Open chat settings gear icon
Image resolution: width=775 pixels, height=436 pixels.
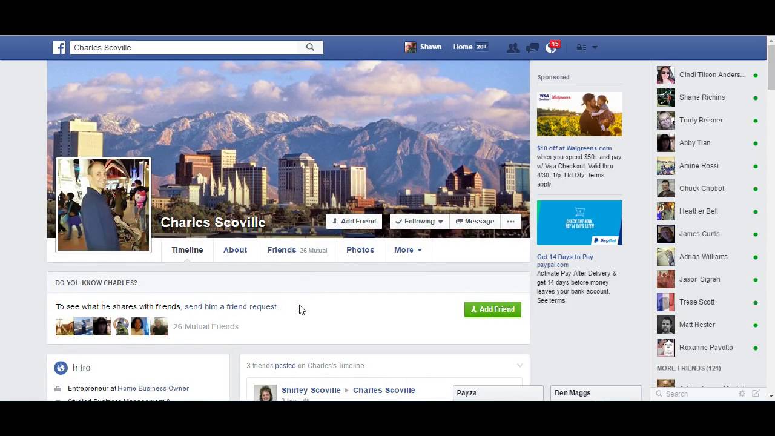click(x=742, y=394)
